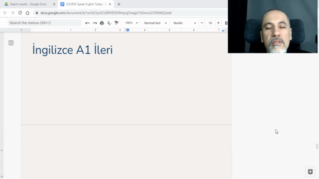
Task: Click the font size field showing 18
Action: click(x=210, y=23)
